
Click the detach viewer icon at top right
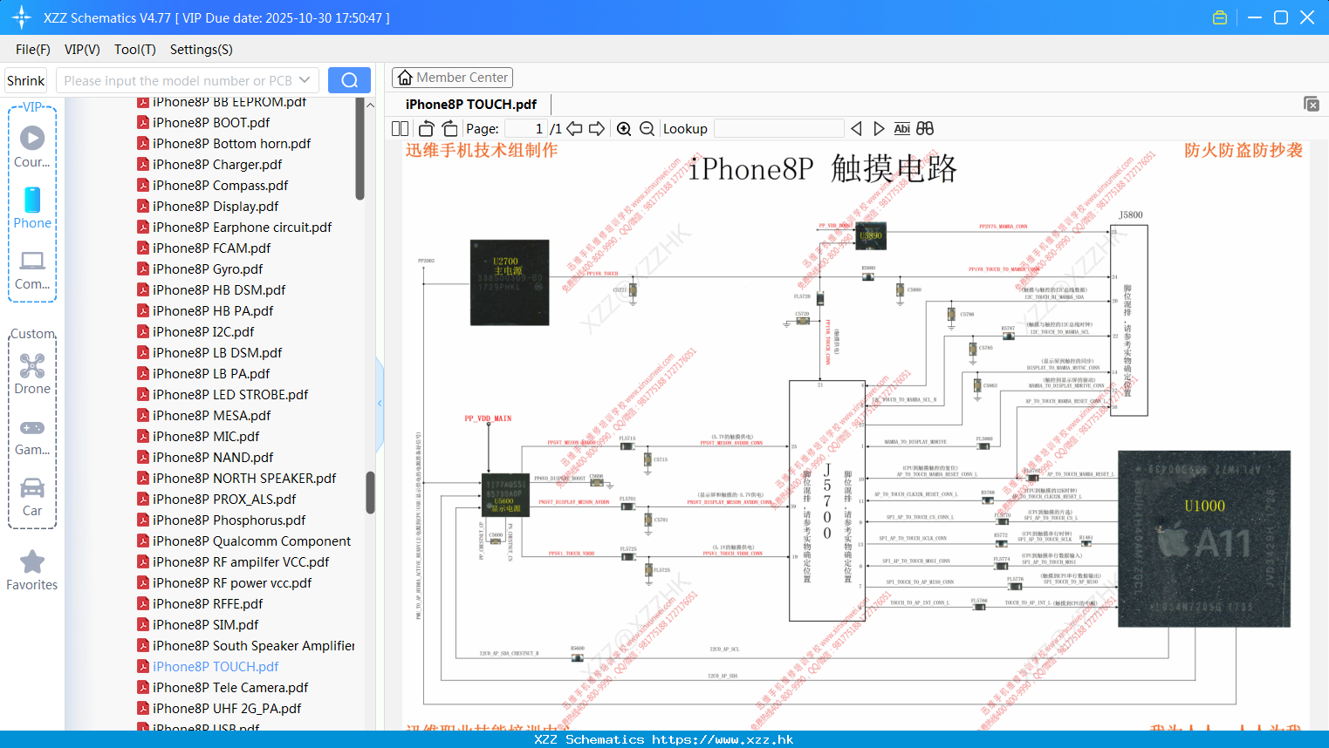1312,104
